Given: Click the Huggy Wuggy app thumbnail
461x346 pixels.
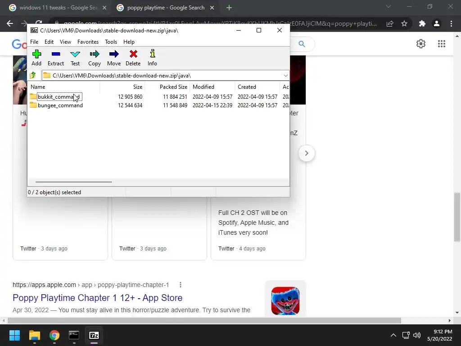Looking at the screenshot, I should click(285, 300).
